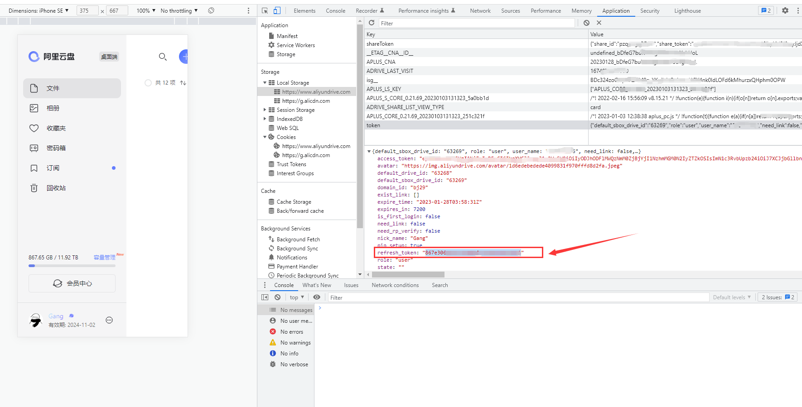
Task: Toggle the device toolbar icon
Action: tap(277, 10)
